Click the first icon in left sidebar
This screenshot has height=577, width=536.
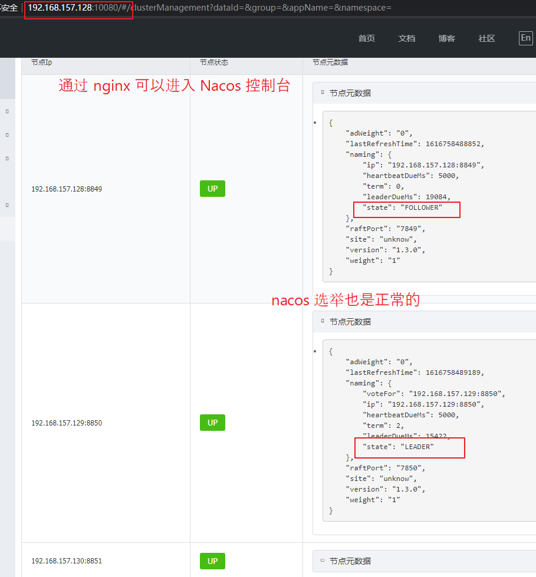coord(6,111)
